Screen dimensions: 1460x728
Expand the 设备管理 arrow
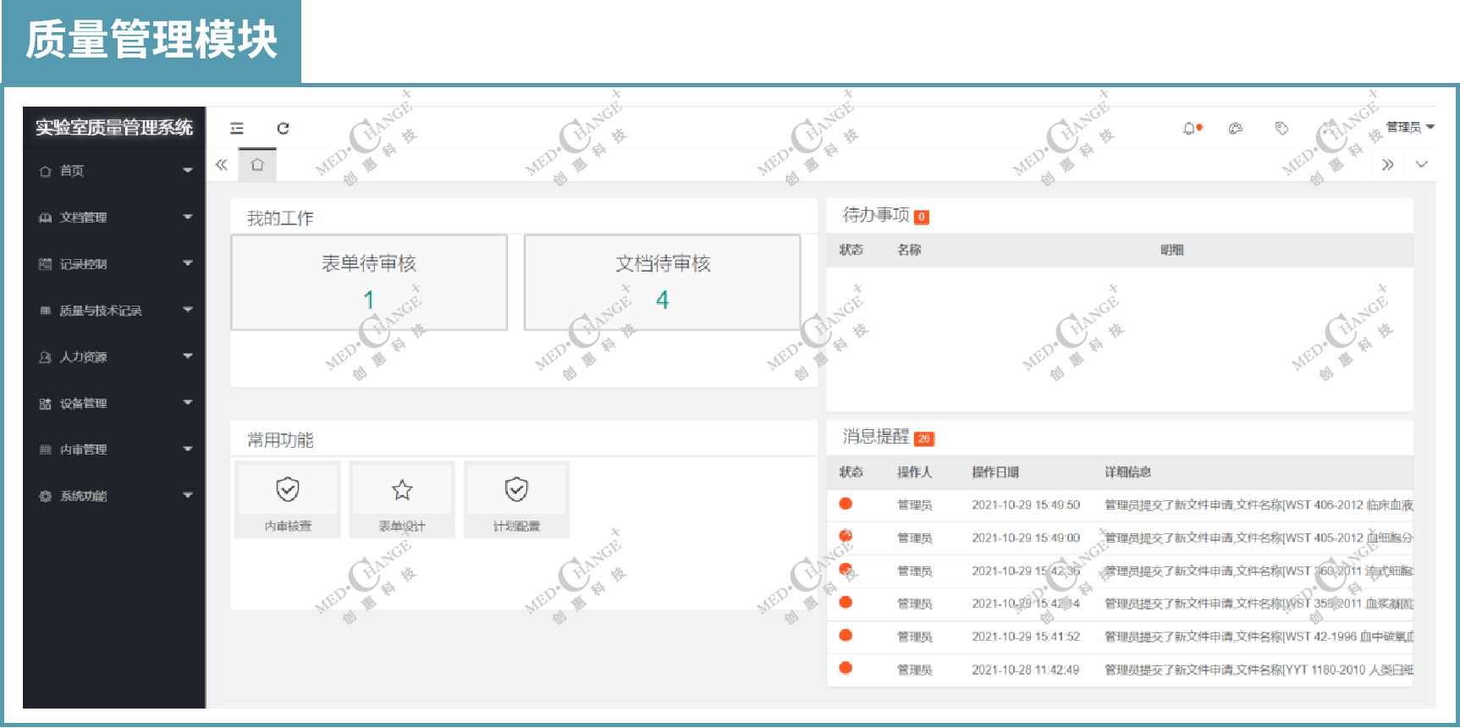pos(188,403)
